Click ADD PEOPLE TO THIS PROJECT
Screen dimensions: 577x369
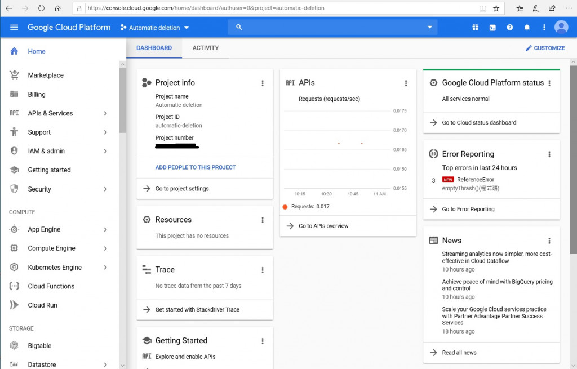pos(196,167)
